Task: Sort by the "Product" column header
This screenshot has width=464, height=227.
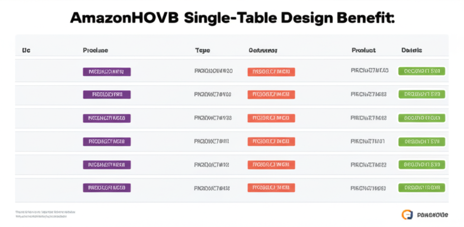Action: [x=363, y=50]
